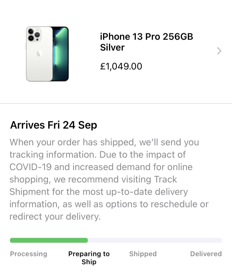Select Preparing to Ship status label
This screenshot has height=274, width=232.
pos(89,258)
